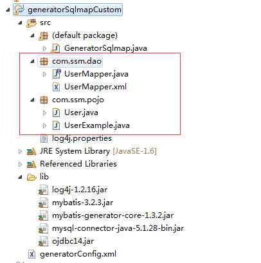Select mysql-connector-java-5.1.28-bin.jar file name
This screenshot has height=263, width=261.
118,228
